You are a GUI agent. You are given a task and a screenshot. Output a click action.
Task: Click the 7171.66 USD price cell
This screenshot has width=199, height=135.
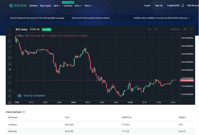click(x=126, y=131)
